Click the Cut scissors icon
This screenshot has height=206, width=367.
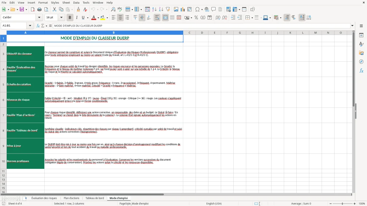click(x=54, y=9)
